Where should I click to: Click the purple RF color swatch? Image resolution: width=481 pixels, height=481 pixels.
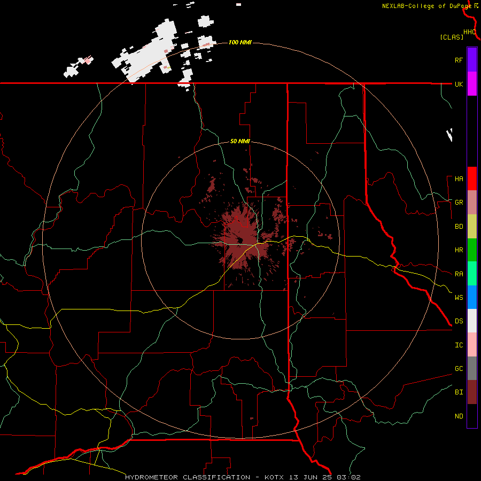pyautogui.click(x=472, y=60)
